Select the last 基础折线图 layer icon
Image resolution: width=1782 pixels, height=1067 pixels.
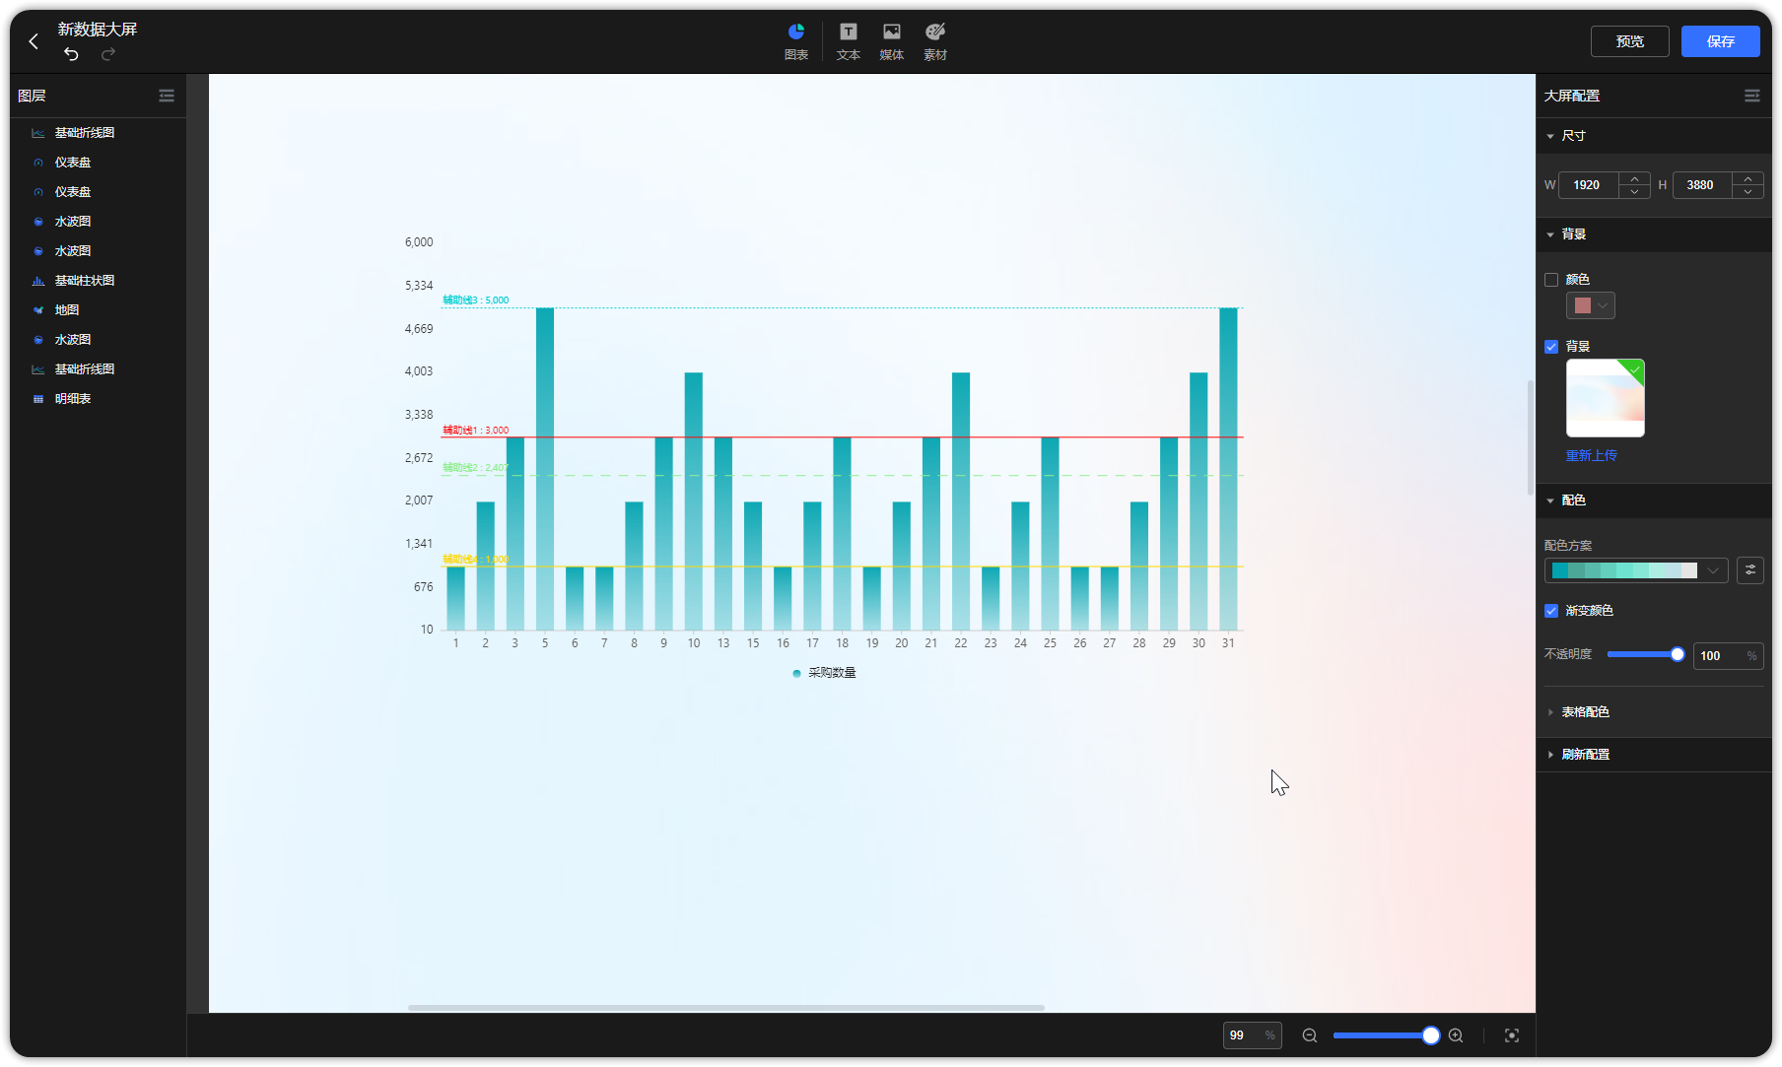[x=38, y=369]
